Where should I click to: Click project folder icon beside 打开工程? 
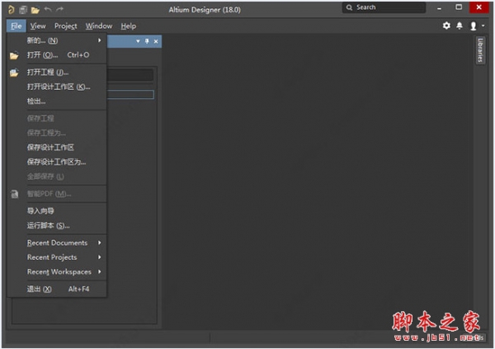click(14, 73)
